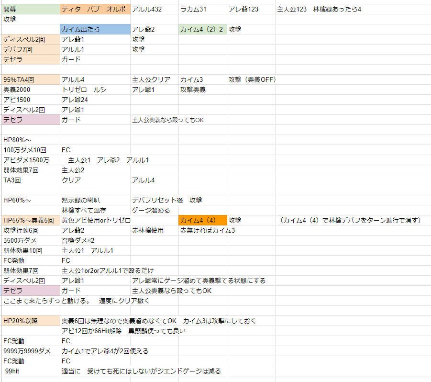Click the 林檎すべて温存 cell
Image resolution: width=431 pixels, height=382 pixels.
95,211
